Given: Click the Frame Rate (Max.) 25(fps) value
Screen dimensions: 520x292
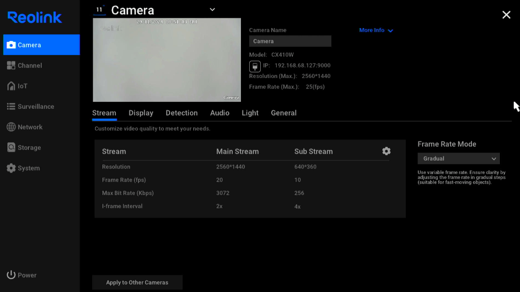Looking at the screenshot, I should (315, 87).
